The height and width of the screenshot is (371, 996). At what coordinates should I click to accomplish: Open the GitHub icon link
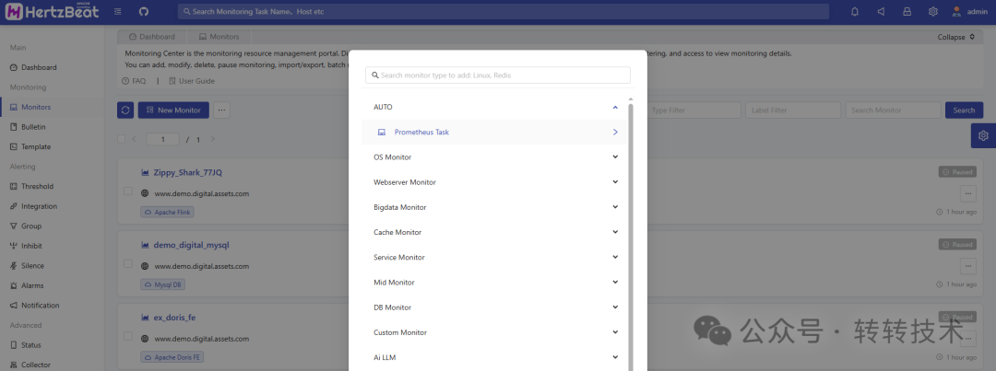(x=144, y=11)
